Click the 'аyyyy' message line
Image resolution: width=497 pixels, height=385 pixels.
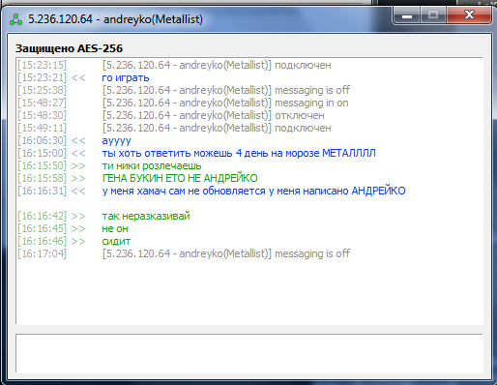click(x=116, y=140)
